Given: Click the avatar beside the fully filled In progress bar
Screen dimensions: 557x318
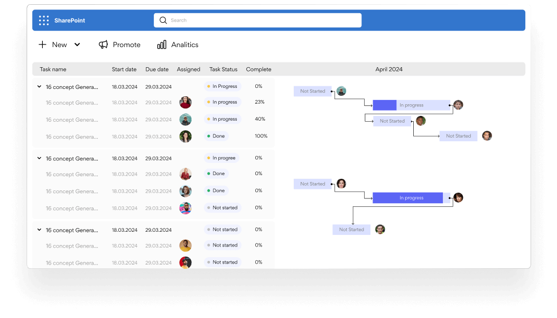Looking at the screenshot, I should pyautogui.click(x=458, y=197).
